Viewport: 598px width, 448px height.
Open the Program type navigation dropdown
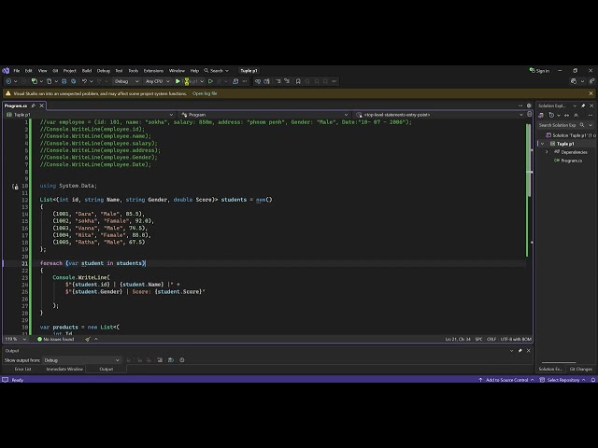tap(264, 115)
